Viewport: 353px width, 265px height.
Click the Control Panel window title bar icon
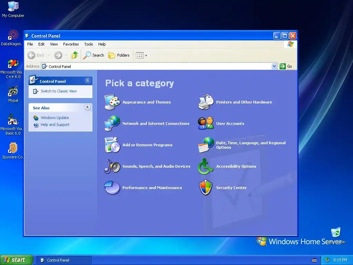28,36
